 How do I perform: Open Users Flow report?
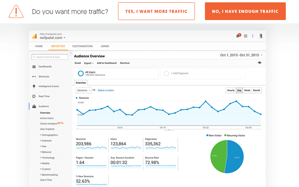click(x=46, y=180)
